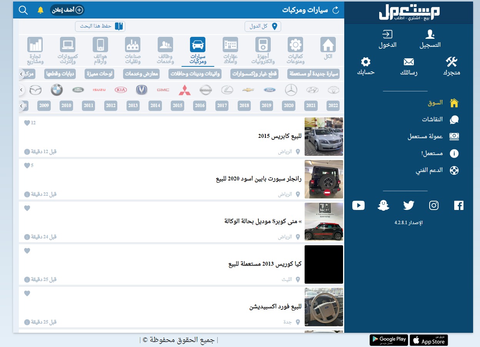Select the عقارات وأملاك category icon
Screen dimensions: 480x347
coord(230,44)
